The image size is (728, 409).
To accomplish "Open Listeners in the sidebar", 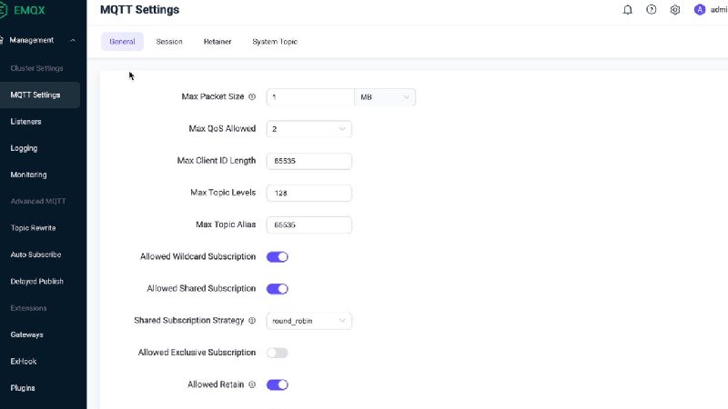I will point(26,122).
